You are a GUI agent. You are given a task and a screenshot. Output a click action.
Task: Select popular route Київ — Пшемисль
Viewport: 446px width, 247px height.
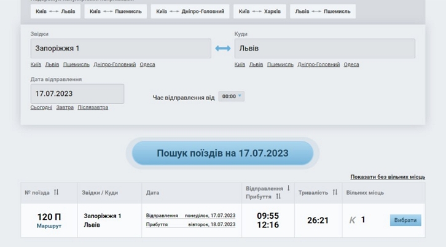(x=115, y=12)
